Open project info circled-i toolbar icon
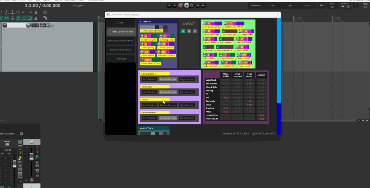Image resolution: width=370 pixels, height=188 pixels. click(x=18, y=12)
